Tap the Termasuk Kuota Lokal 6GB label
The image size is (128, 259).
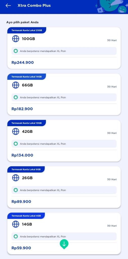26,169
